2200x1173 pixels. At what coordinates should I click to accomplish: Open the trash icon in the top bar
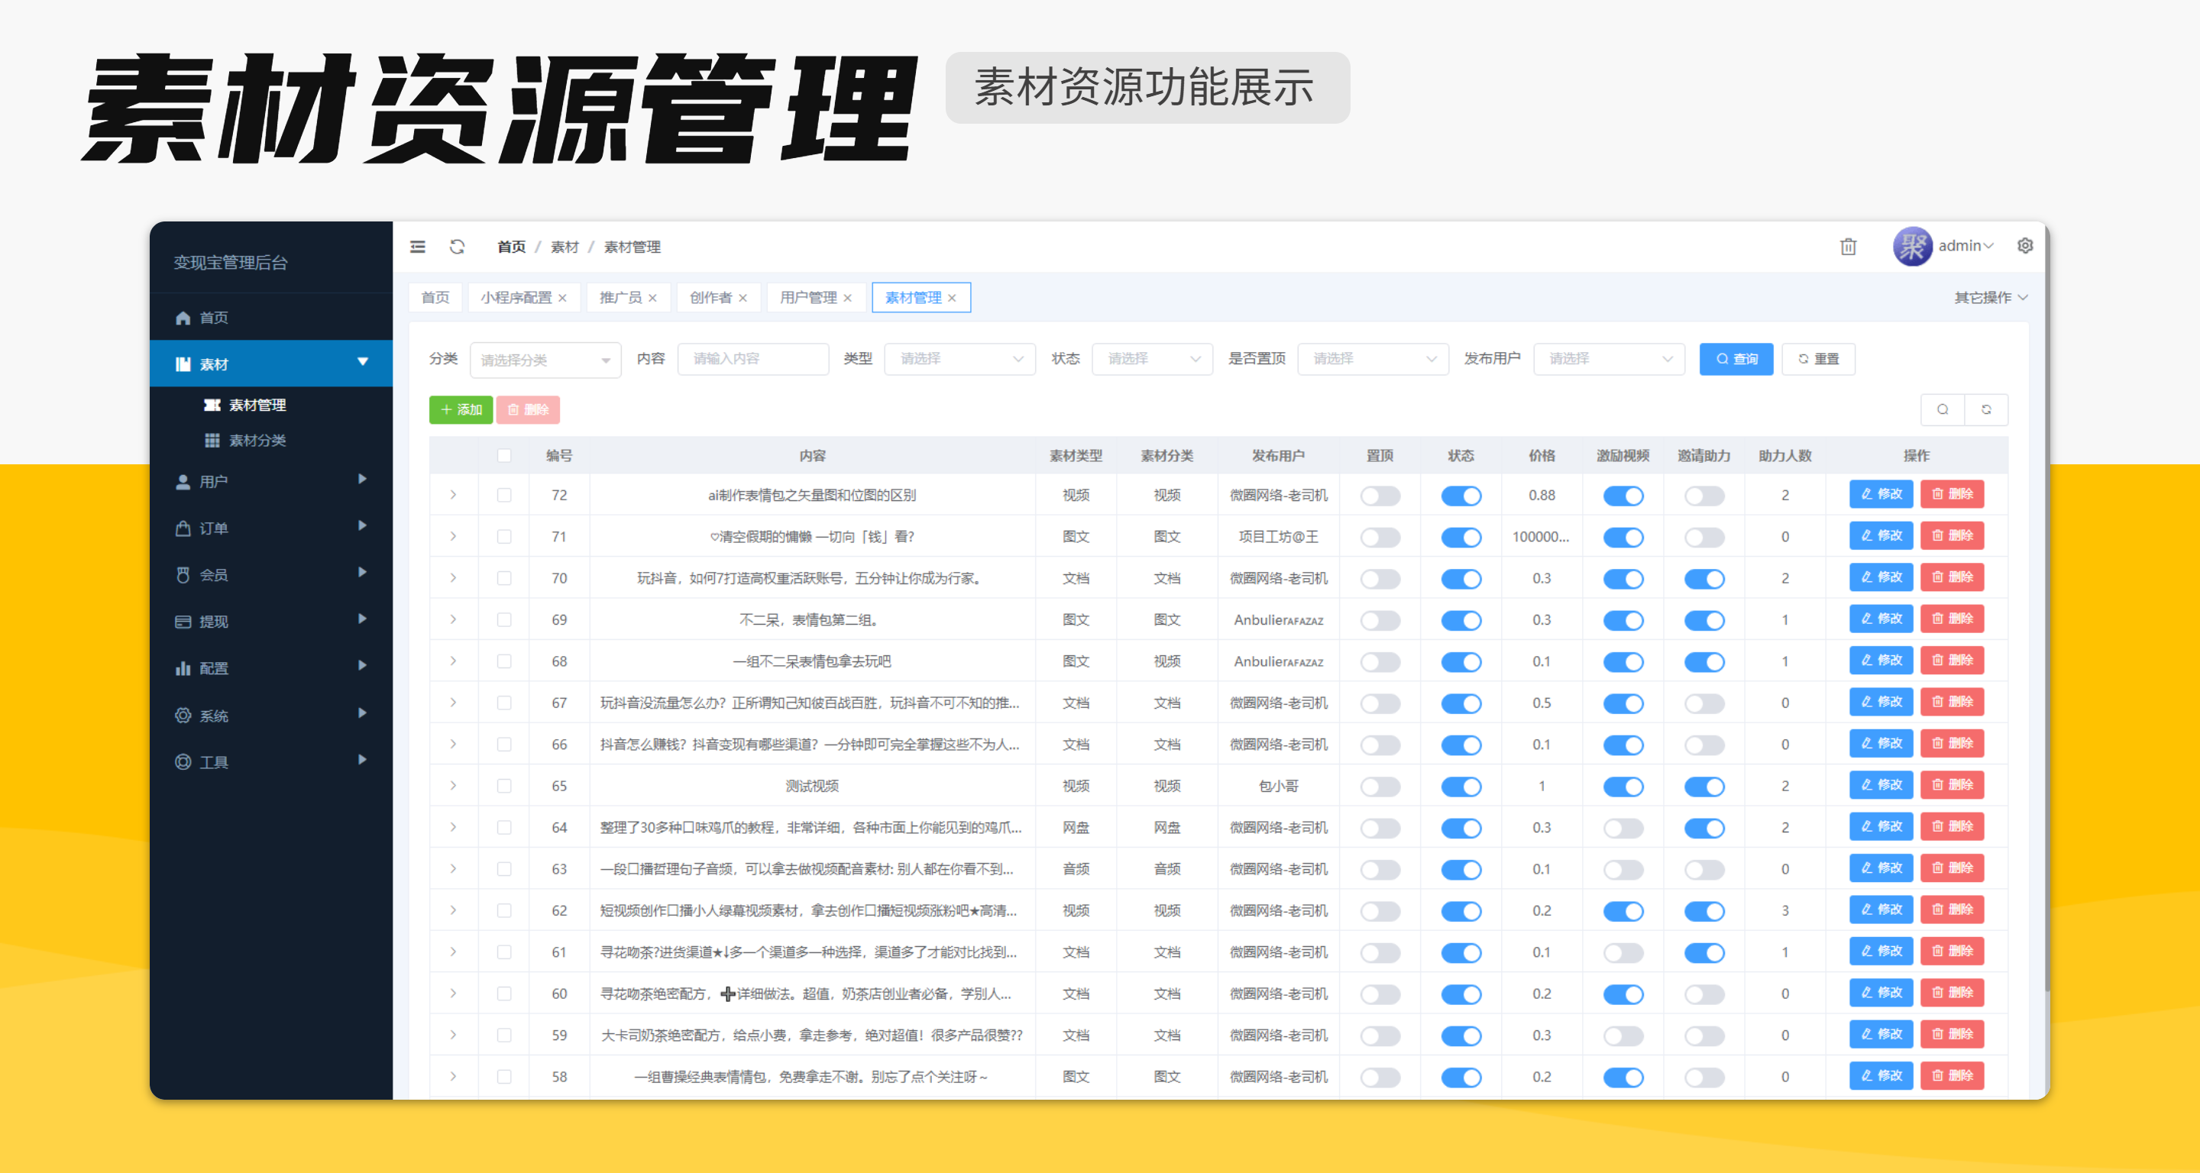click(1848, 247)
